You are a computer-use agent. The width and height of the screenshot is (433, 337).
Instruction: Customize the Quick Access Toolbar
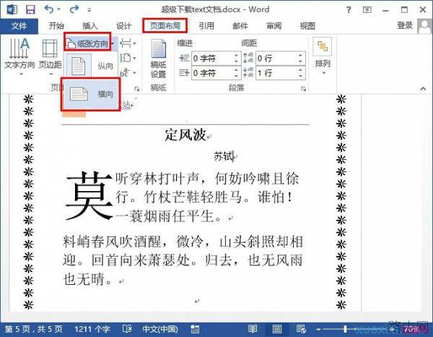(x=89, y=10)
